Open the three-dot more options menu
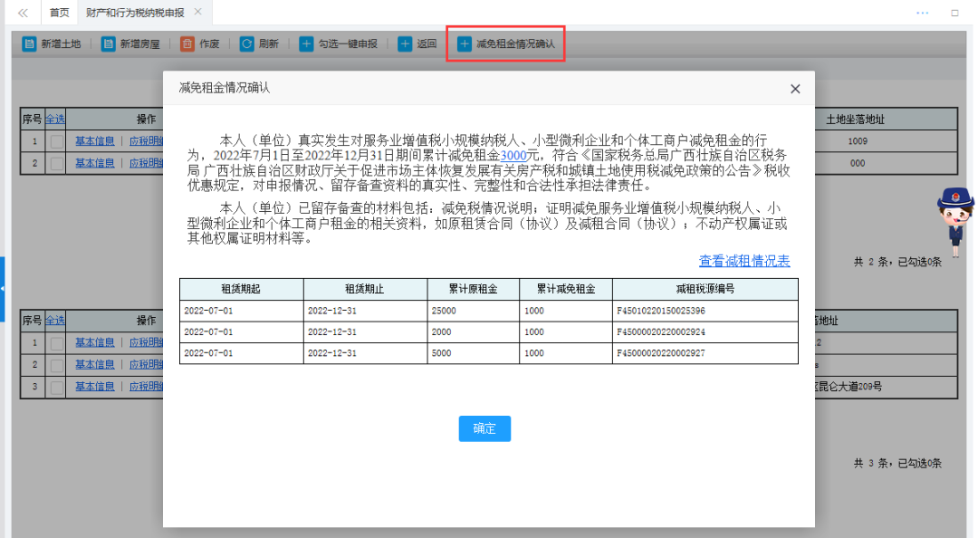 pyautogui.click(x=923, y=13)
